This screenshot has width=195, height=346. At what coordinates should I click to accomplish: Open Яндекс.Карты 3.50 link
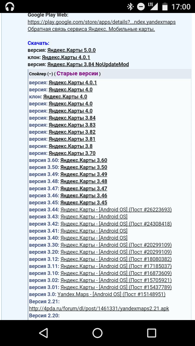tap(84, 167)
